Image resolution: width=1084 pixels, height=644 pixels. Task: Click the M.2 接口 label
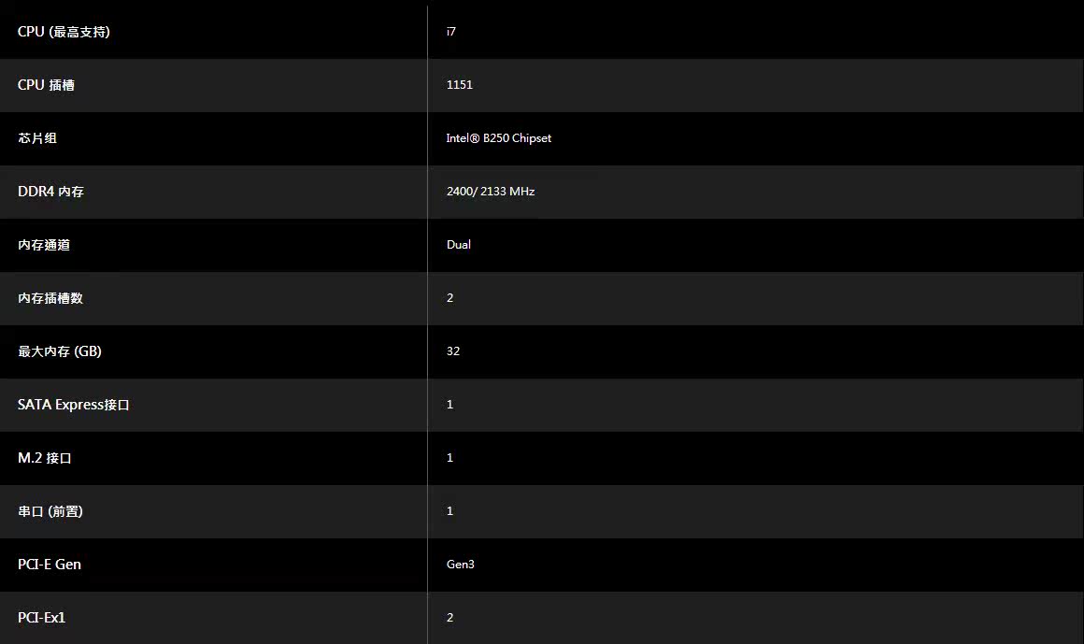(x=44, y=458)
